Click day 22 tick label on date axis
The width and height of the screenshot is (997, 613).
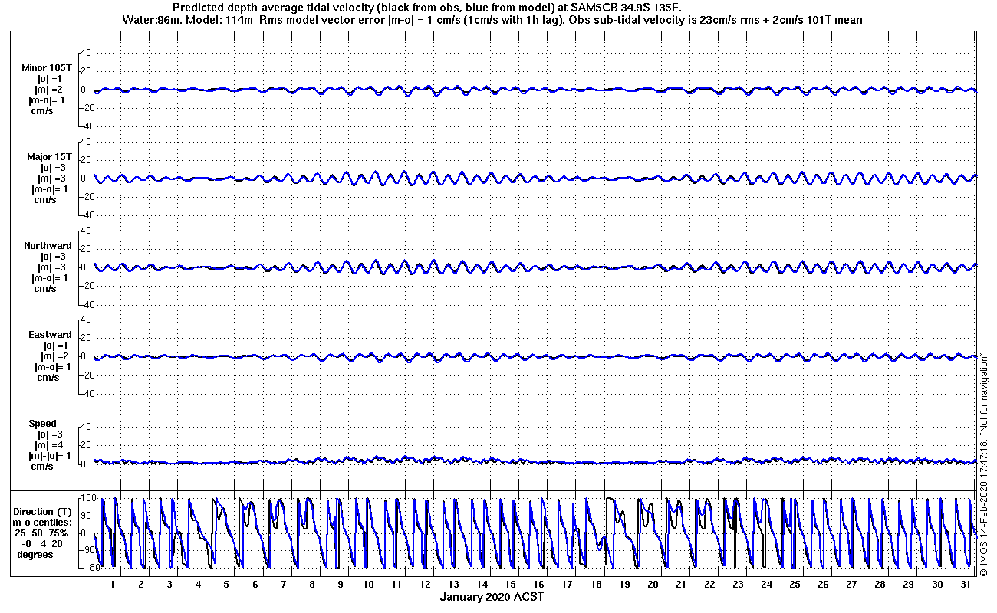[709, 584]
